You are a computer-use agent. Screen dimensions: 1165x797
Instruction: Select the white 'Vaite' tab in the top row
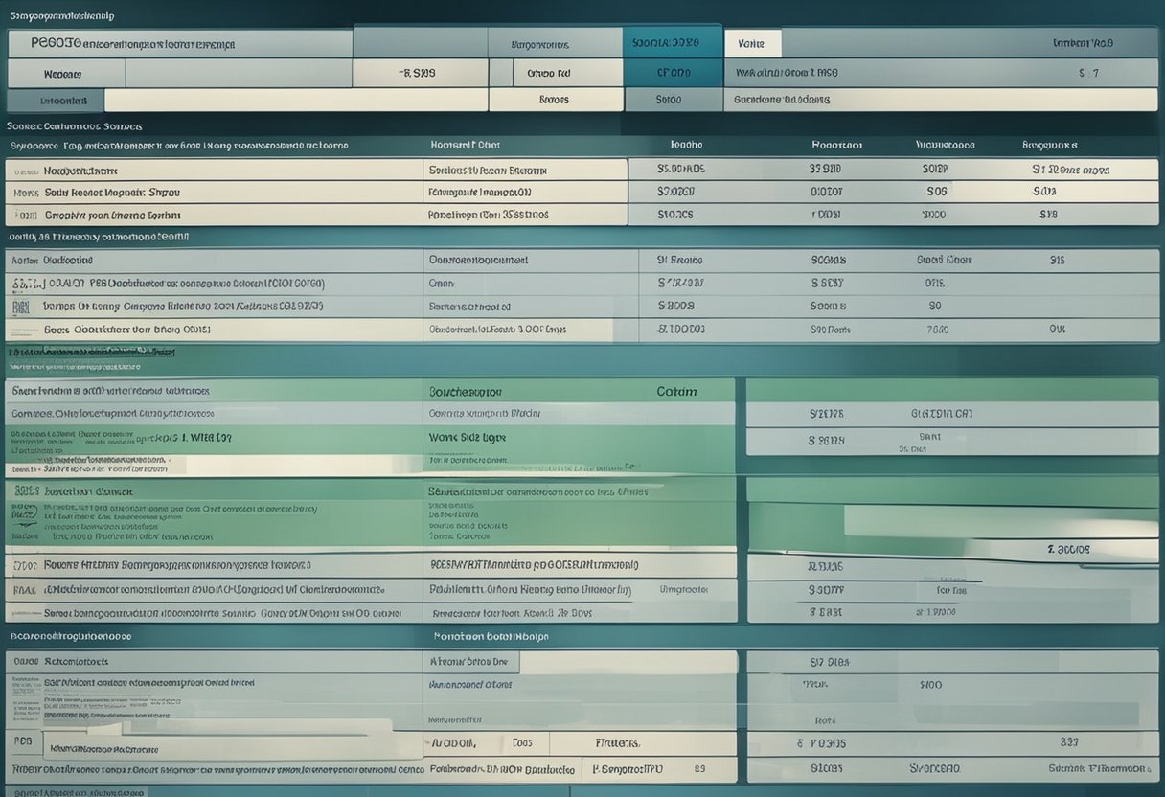point(752,43)
